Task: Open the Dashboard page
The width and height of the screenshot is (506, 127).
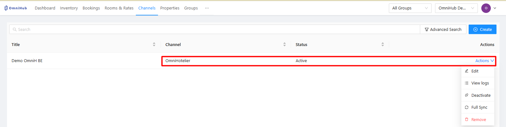Action: (45, 8)
